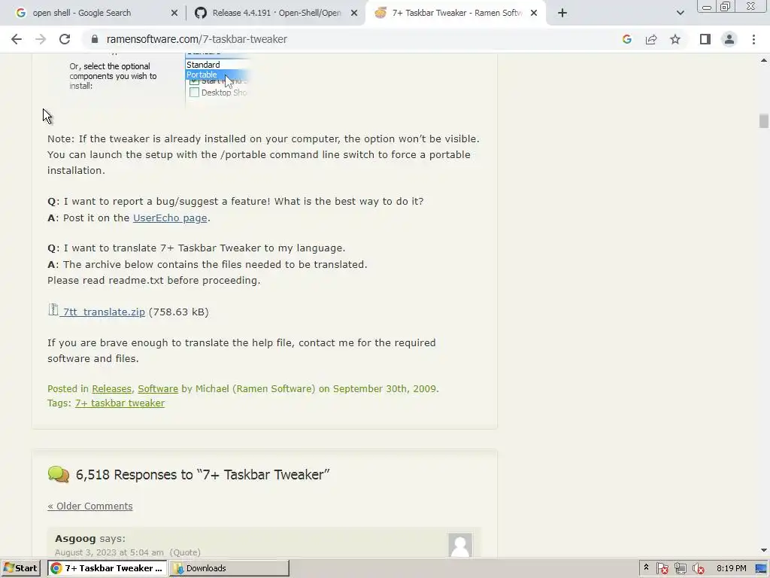
Task: Click the forward navigation arrow
Action: (41, 39)
